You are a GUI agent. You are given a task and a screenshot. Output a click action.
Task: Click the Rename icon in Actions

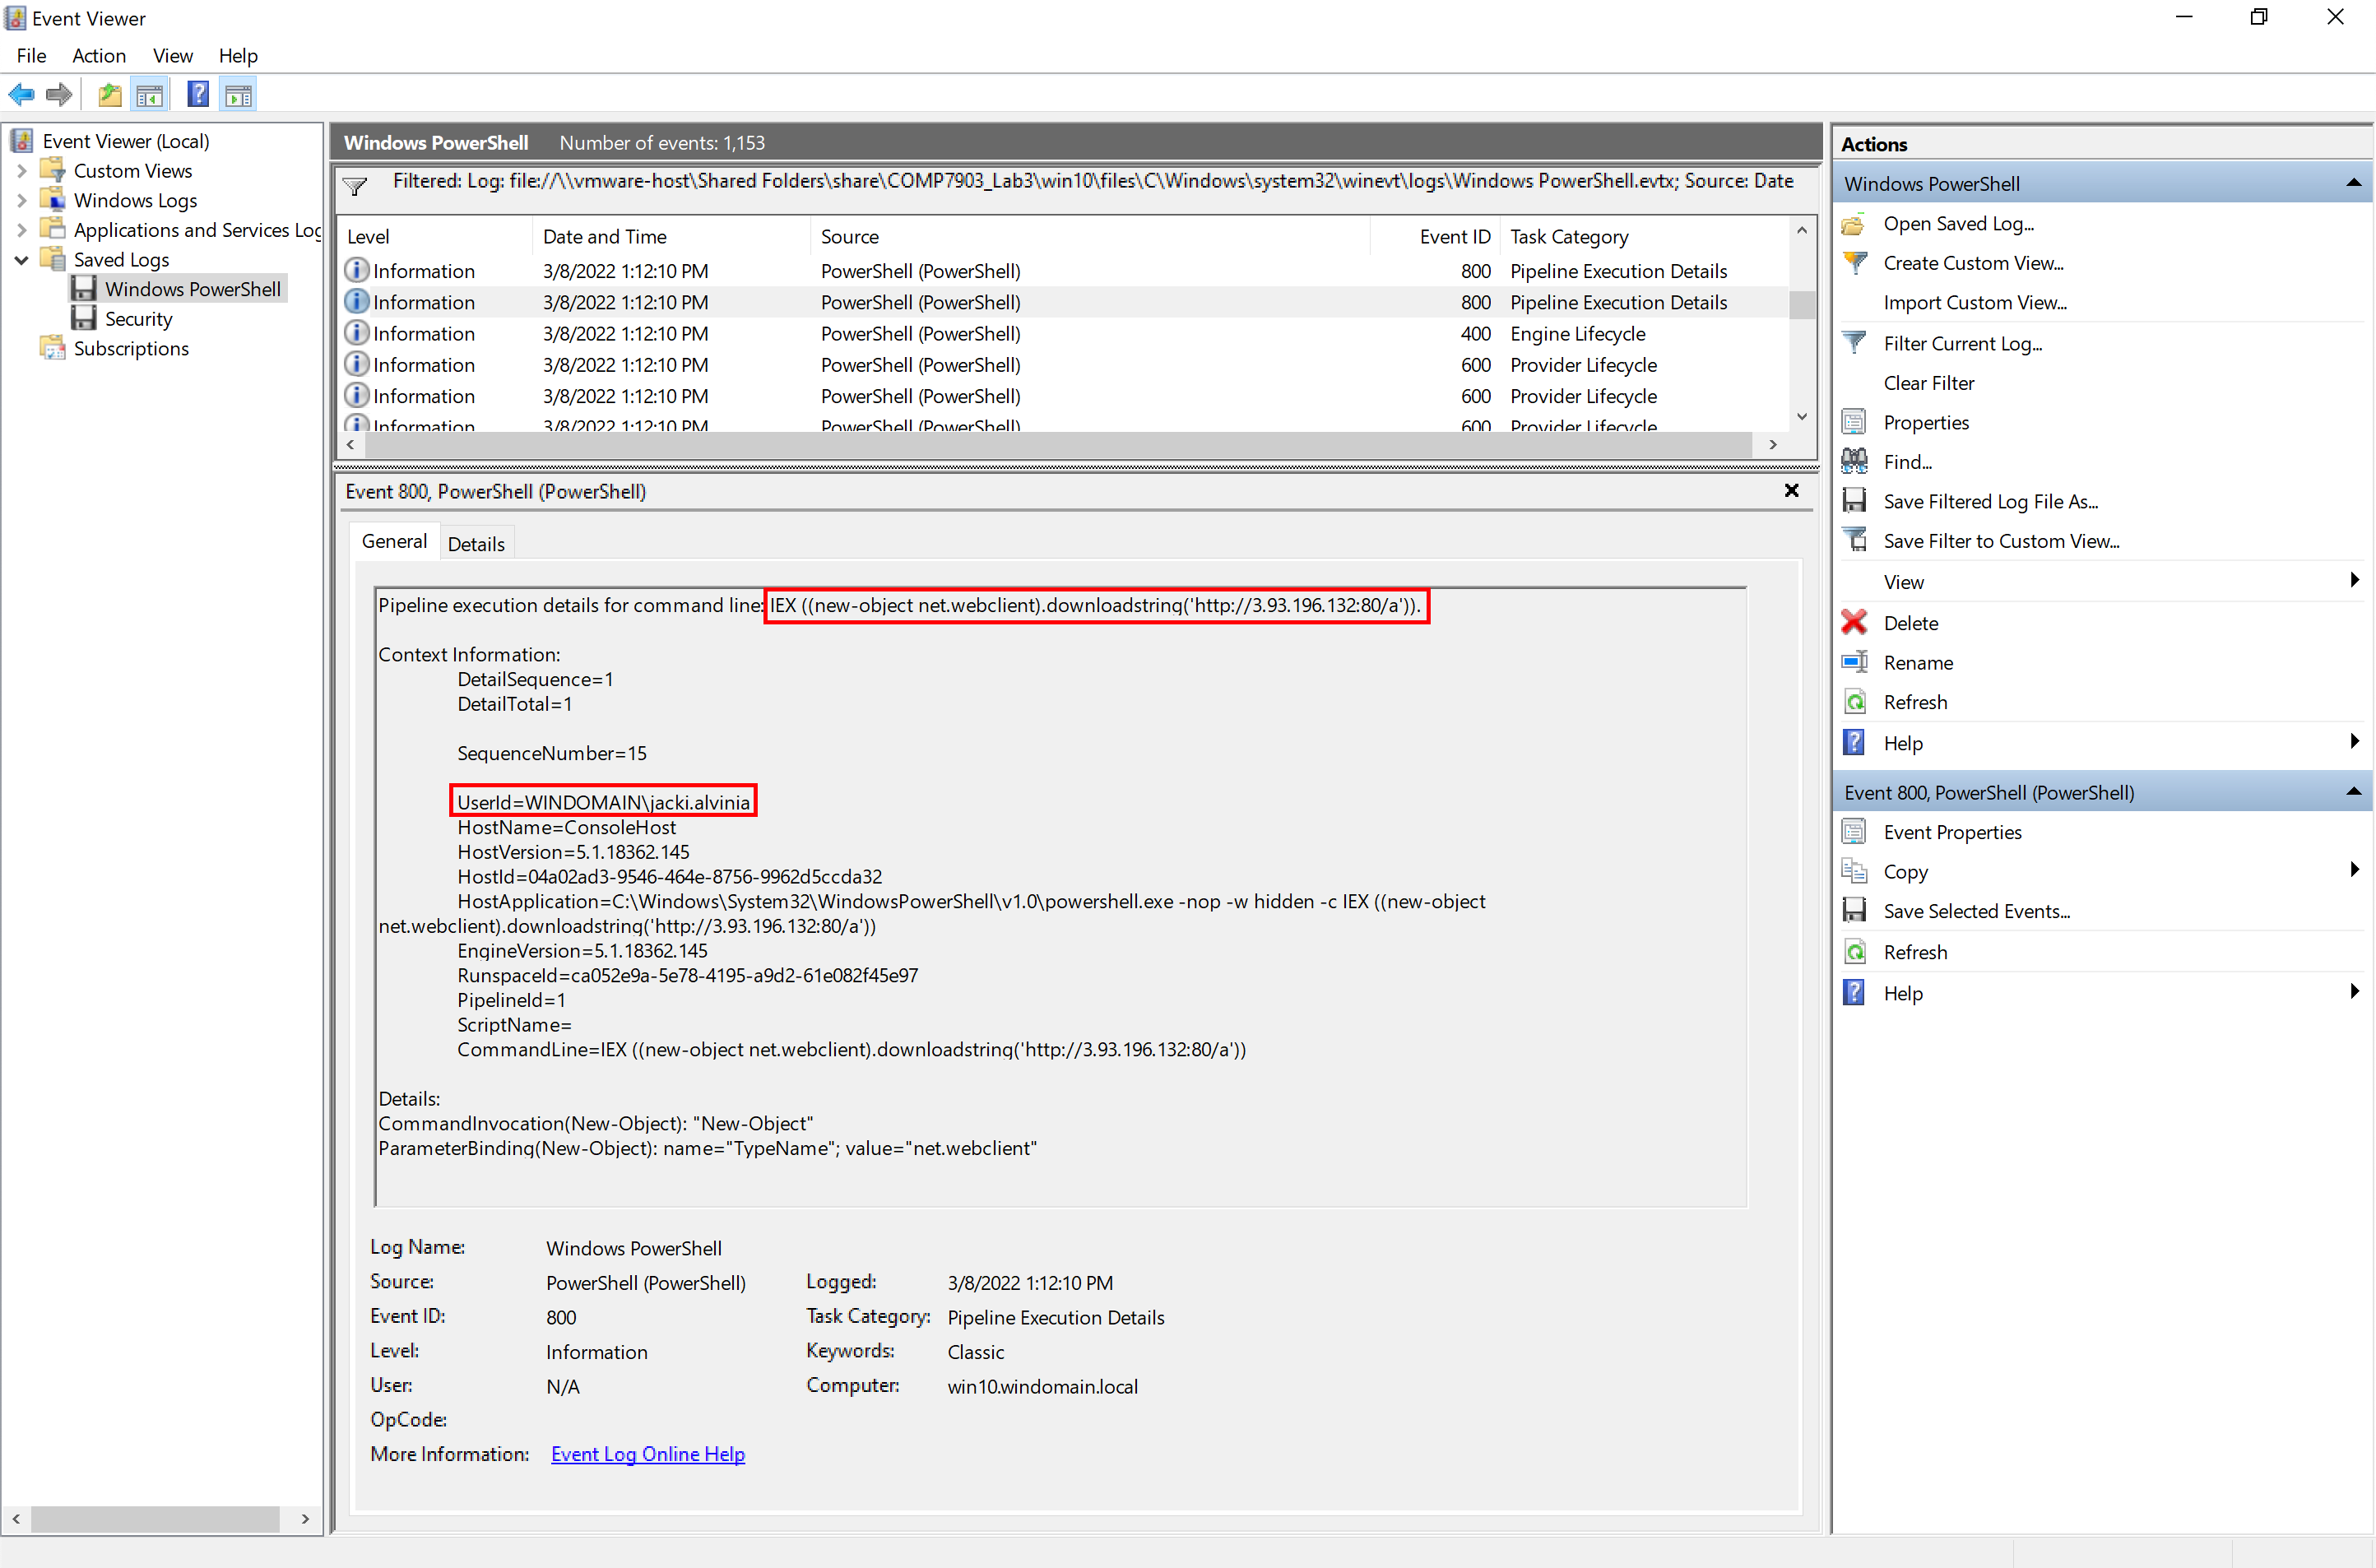pyautogui.click(x=1854, y=662)
